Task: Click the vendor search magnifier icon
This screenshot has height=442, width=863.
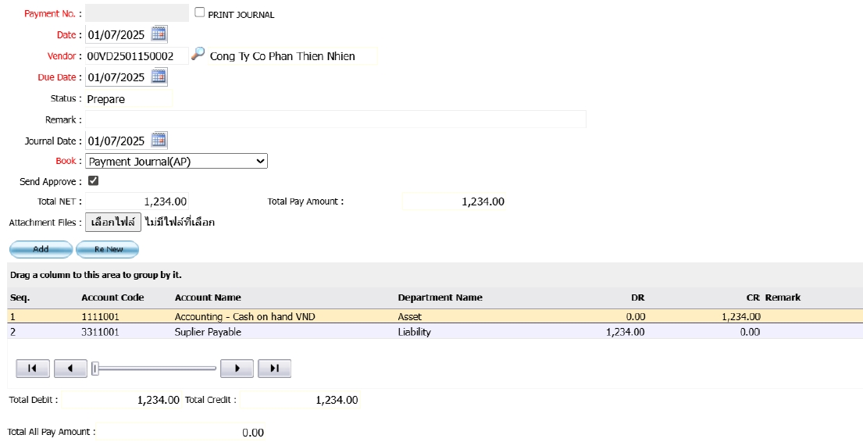Action: 198,55
